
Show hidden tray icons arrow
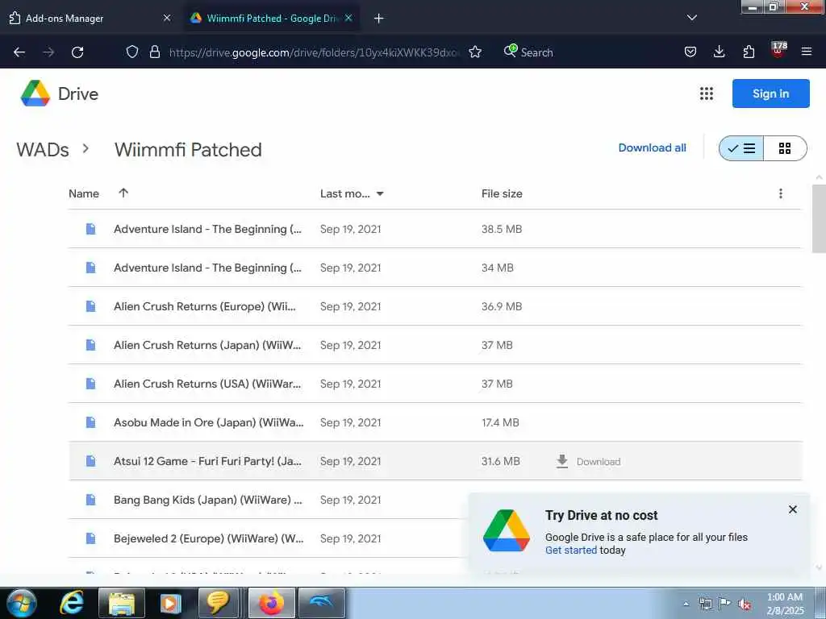[686, 604]
